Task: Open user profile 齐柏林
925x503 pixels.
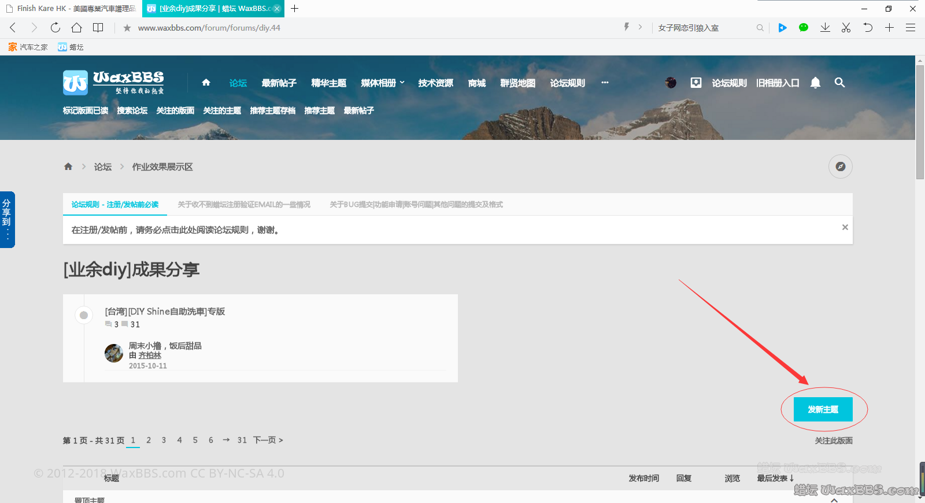Action: 150,356
